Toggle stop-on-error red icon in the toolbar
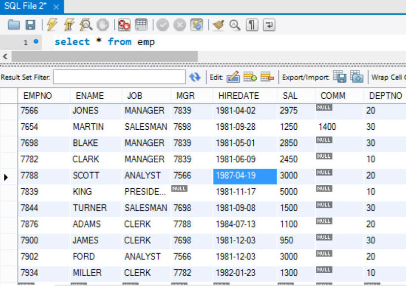This screenshot has height=286, width=406. 124,25
